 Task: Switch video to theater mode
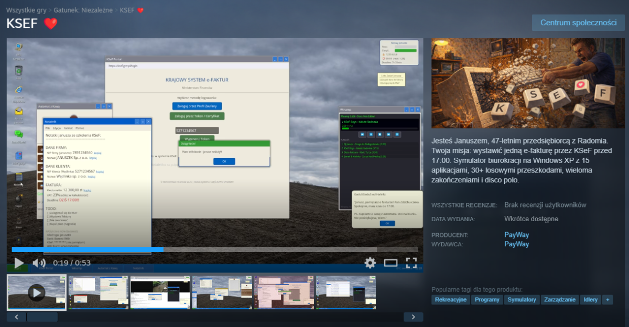pos(391,263)
